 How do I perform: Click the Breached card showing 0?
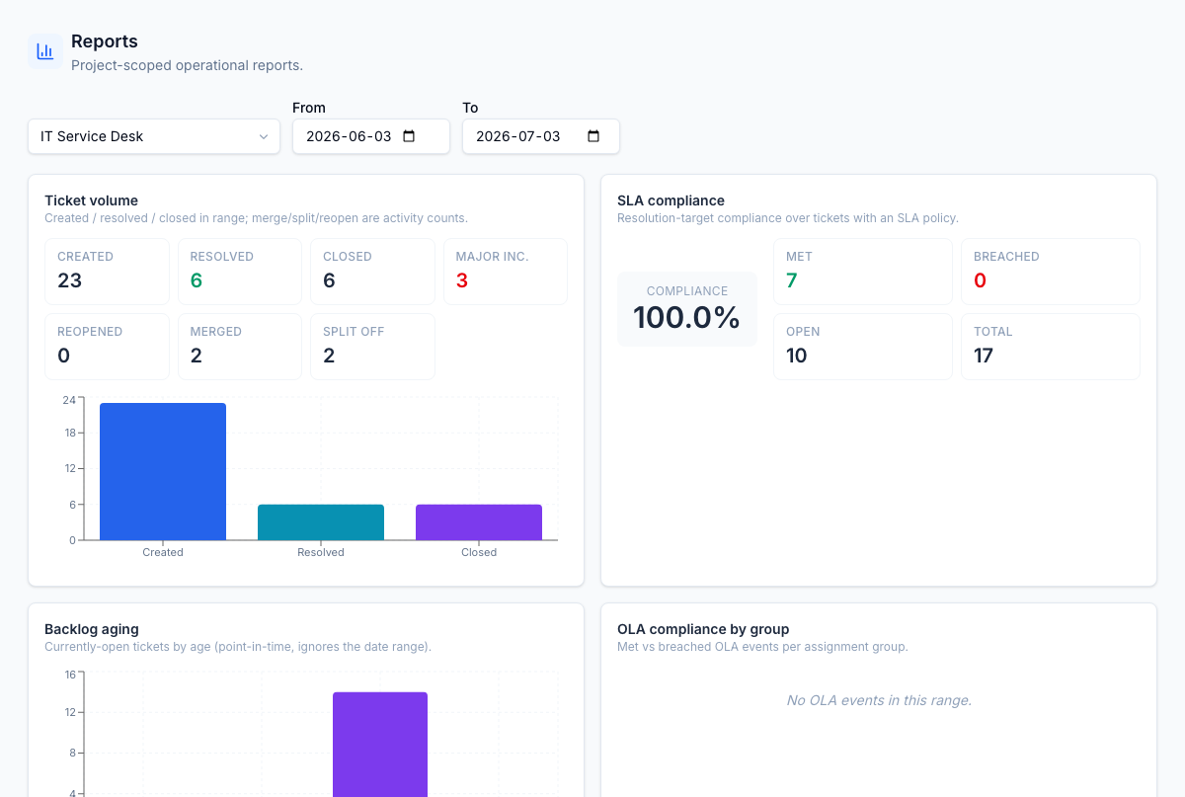tap(1051, 272)
